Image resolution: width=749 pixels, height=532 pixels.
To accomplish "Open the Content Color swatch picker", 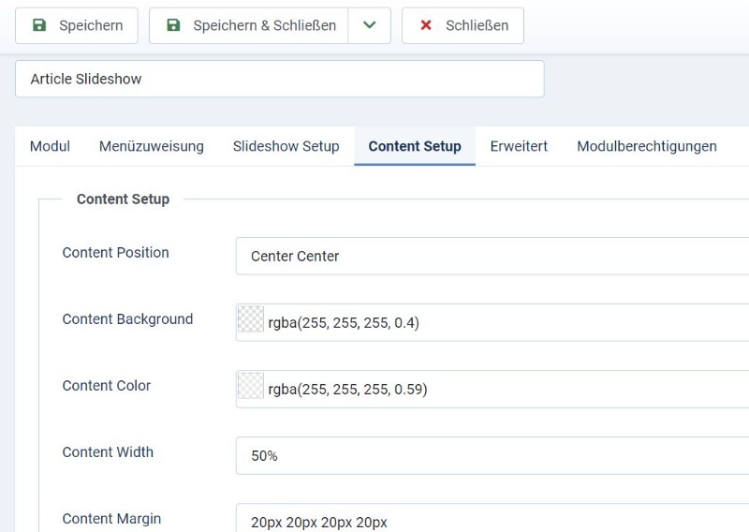I will [251, 386].
